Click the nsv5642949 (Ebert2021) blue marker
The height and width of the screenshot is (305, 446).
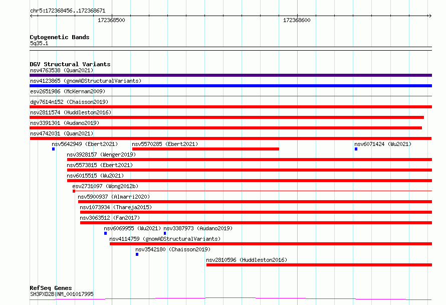pos(54,149)
